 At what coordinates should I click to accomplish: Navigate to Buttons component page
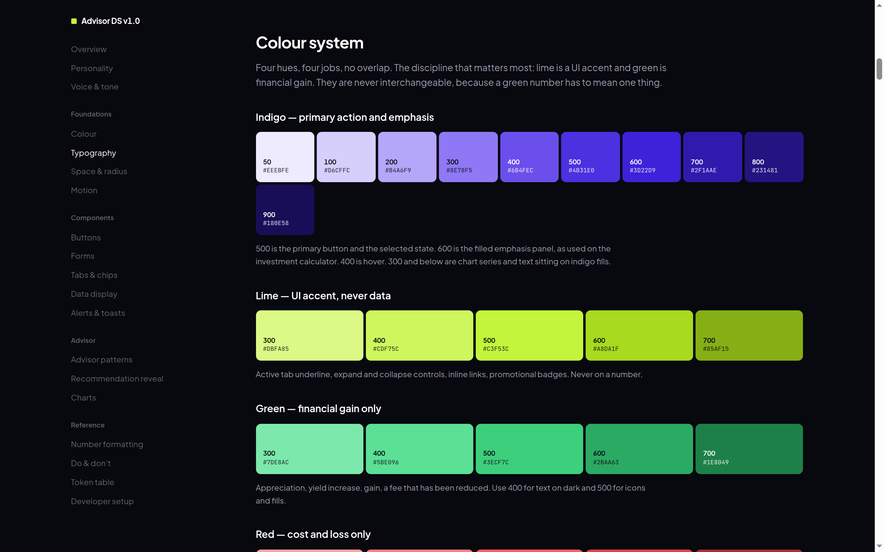(x=86, y=238)
